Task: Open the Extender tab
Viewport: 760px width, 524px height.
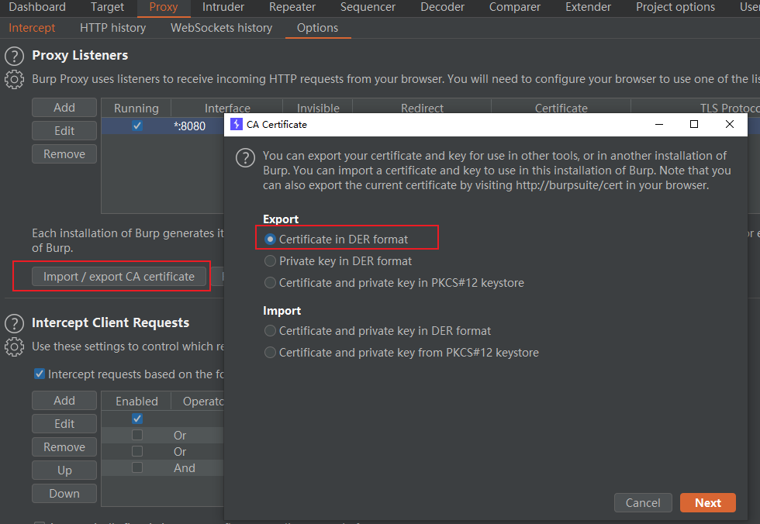Action: 588,7
